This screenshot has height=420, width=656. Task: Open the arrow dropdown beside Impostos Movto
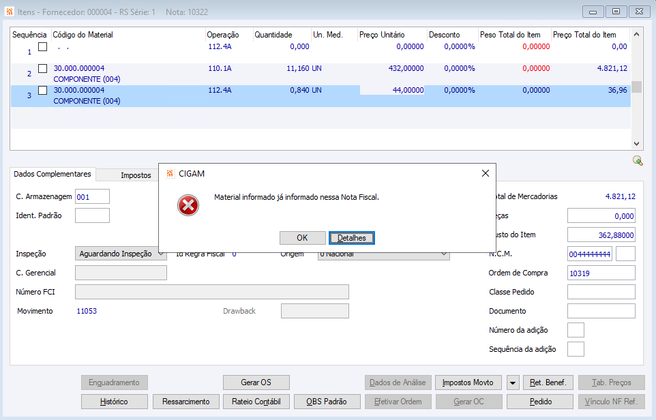(x=513, y=382)
